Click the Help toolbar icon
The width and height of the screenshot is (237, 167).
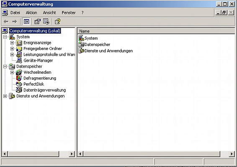coord(57,22)
